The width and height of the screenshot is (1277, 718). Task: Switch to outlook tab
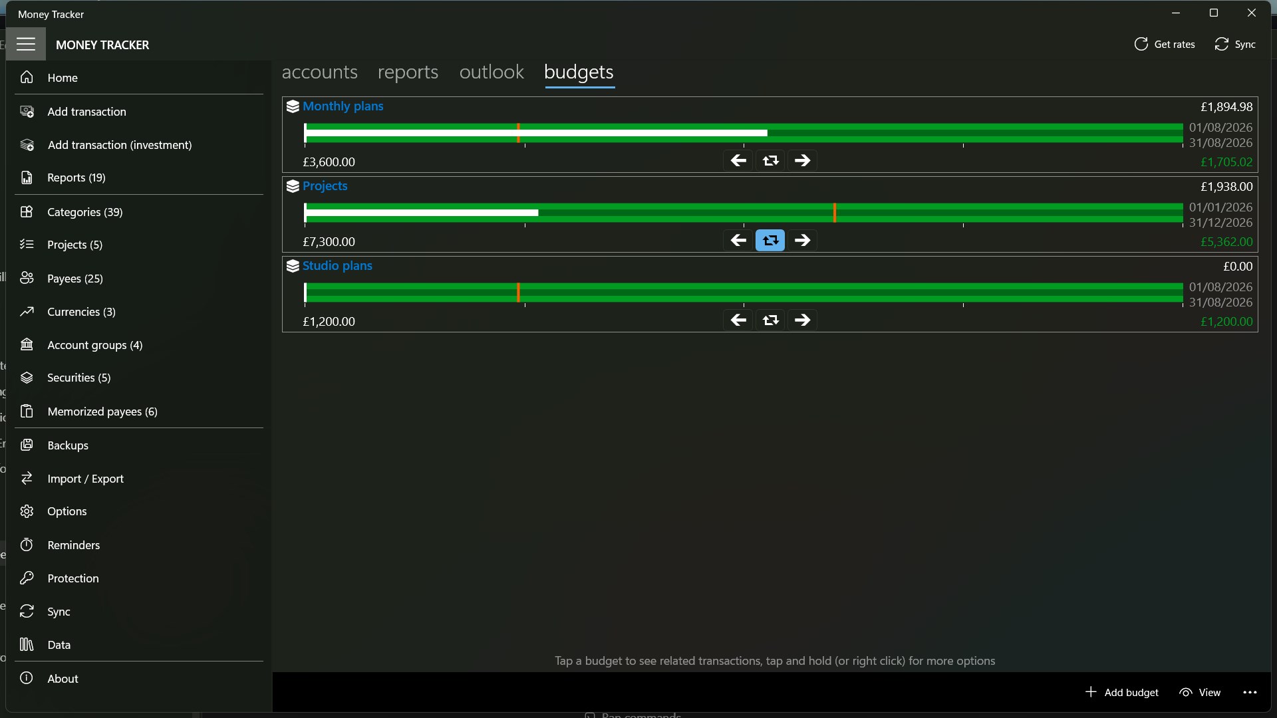pyautogui.click(x=492, y=72)
